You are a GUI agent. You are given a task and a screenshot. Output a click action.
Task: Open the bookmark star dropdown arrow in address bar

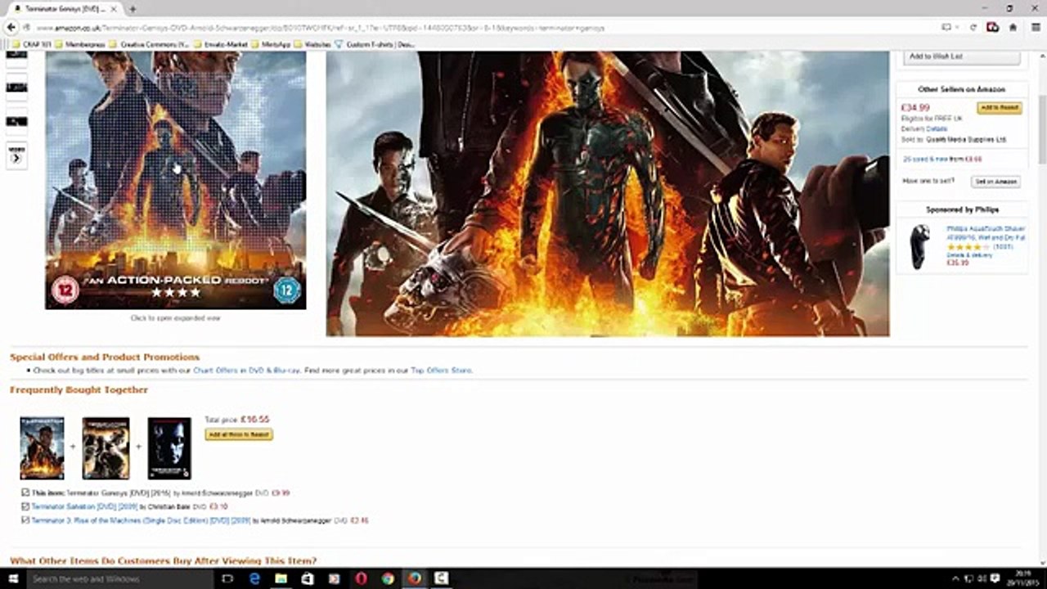point(958,27)
